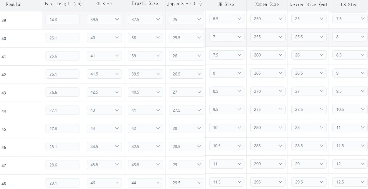Select the Foot Length 29.1 input

(x=62, y=183)
